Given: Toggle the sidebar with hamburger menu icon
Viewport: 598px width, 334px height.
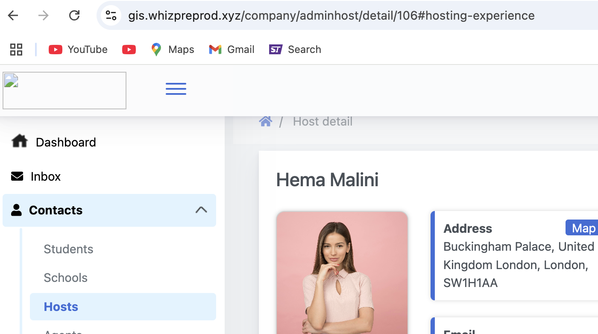Looking at the screenshot, I should click(x=176, y=89).
